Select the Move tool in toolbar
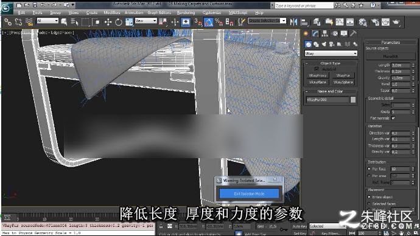Image resolution: width=420 pixels, height=236 pixels. (x=108, y=22)
